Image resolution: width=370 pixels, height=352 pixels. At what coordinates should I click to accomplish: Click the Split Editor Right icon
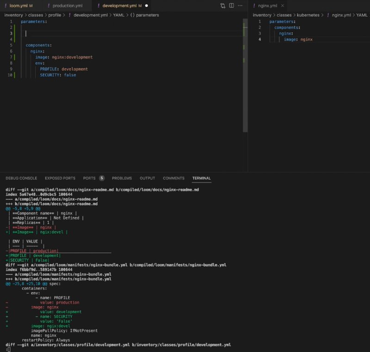point(232,6)
